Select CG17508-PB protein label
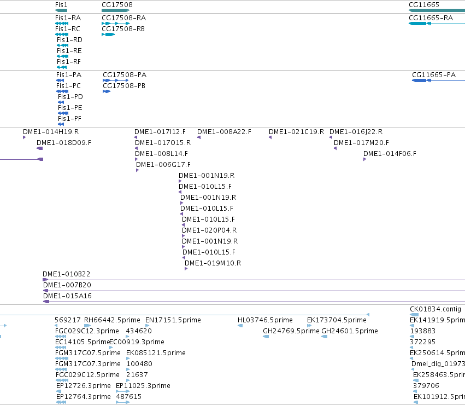The width and height of the screenshot is (465, 405). coord(124,86)
